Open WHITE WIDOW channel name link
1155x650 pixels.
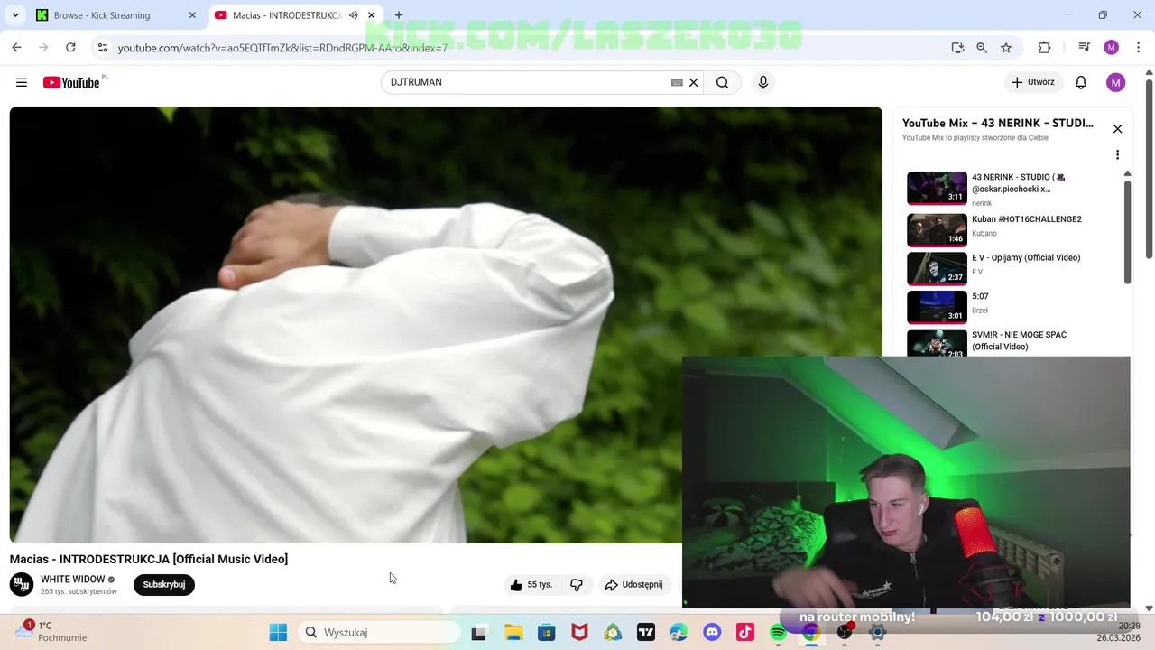(73, 580)
